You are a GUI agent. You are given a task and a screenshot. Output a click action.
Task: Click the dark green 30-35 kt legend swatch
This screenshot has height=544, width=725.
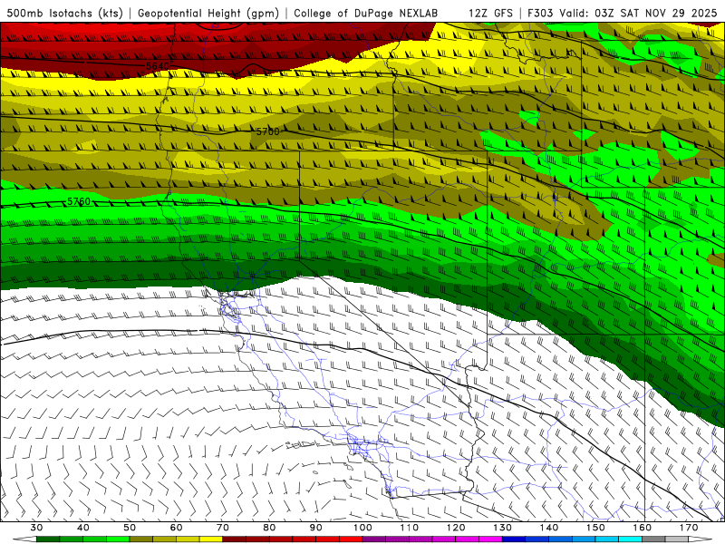(x=48, y=539)
